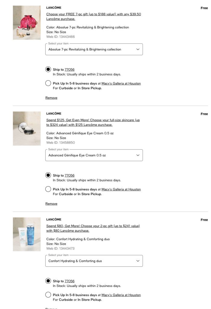Remove the Absolue 7-pc gift item
Screen dimensions: 211x309
click(51, 98)
